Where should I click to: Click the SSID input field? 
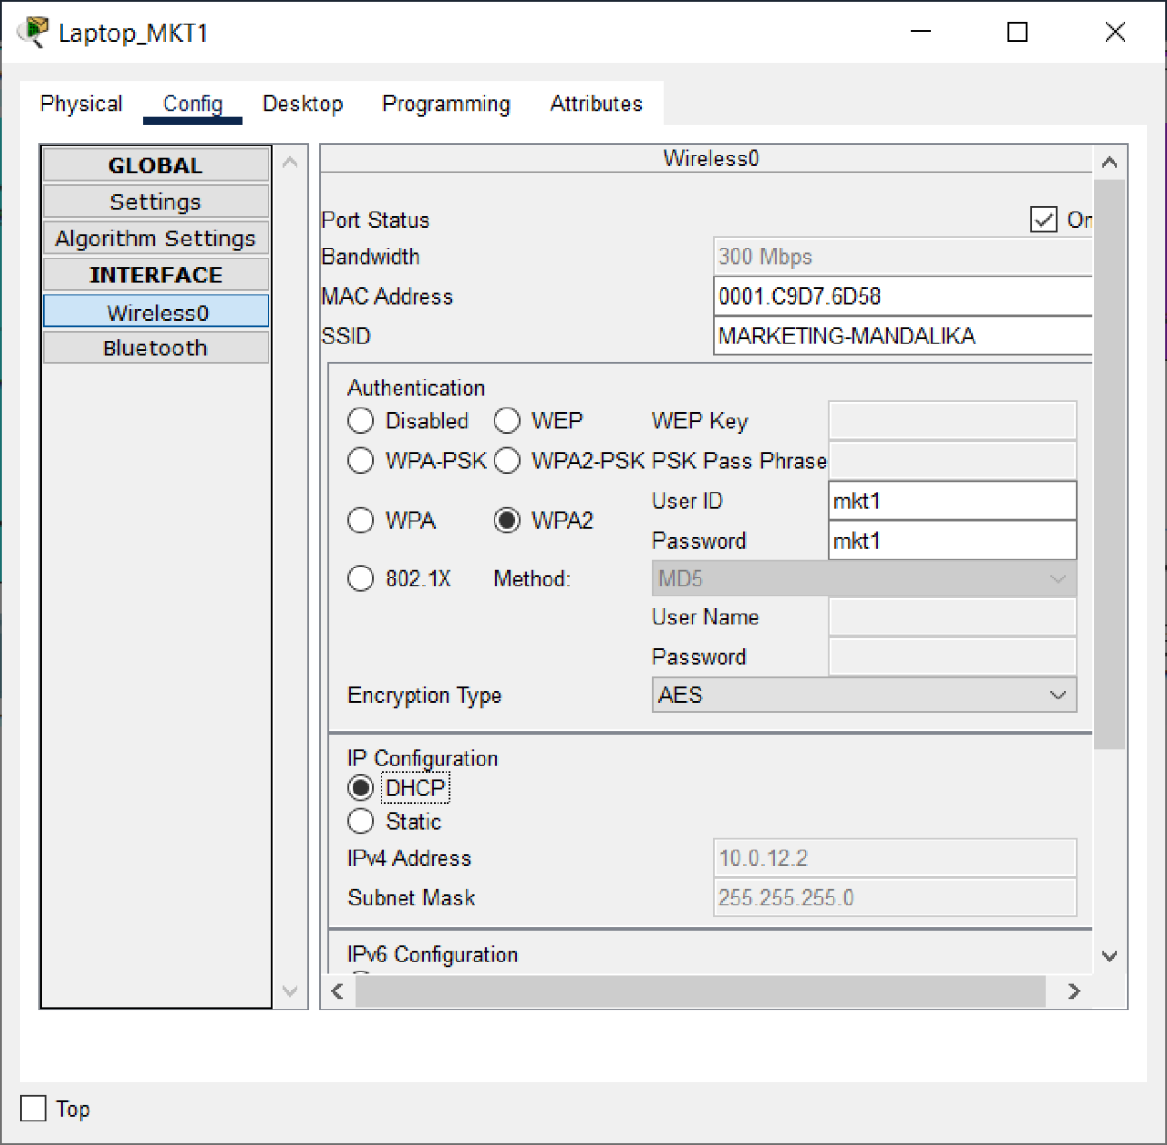click(x=903, y=335)
